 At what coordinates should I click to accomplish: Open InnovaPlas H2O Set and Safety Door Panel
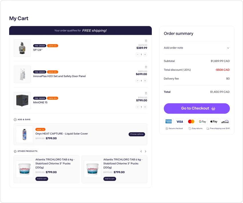click(59, 76)
